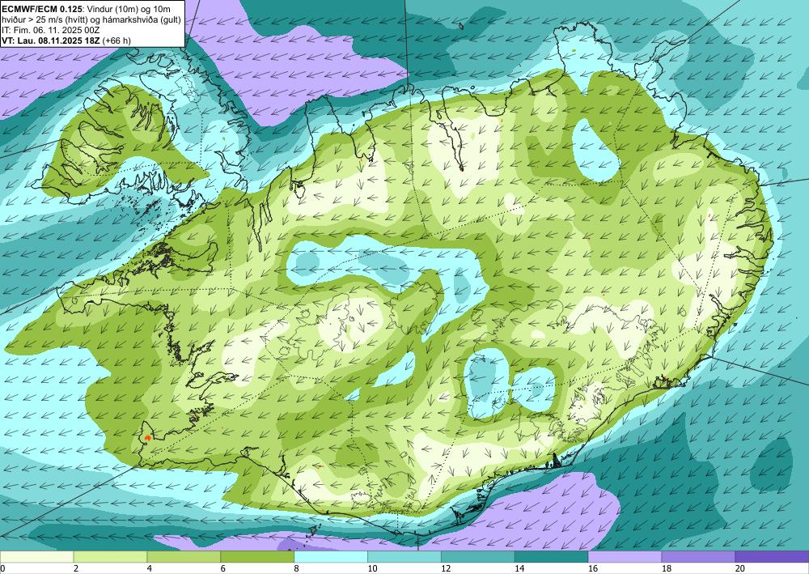This screenshot has height=574, width=809.
Task: Click the 8–10 m/s light cyan legend swatch
Action: click(x=331, y=557)
